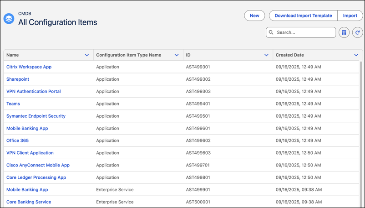The height and width of the screenshot is (208, 365).
Task: Open VPN Authentication Portal record
Action: click(x=34, y=91)
